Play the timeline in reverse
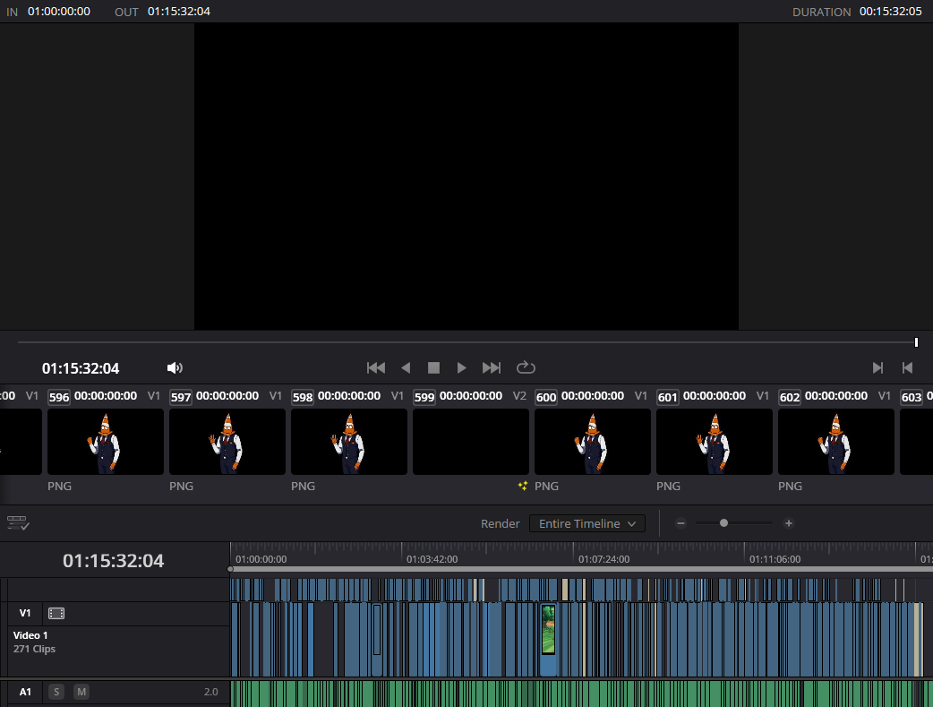The height and width of the screenshot is (707, 933). [406, 367]
